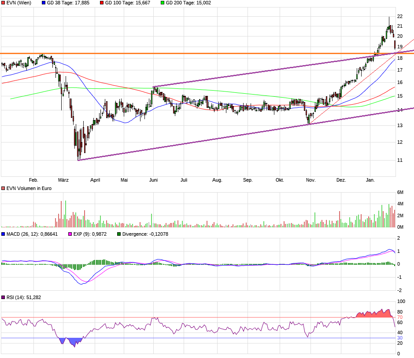Click the red GD 100 Tage indicator icon
The image size is (414, 358).
click(101, 3)
